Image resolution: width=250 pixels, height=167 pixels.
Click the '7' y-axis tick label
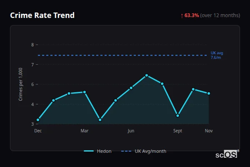tap(32, 65)
